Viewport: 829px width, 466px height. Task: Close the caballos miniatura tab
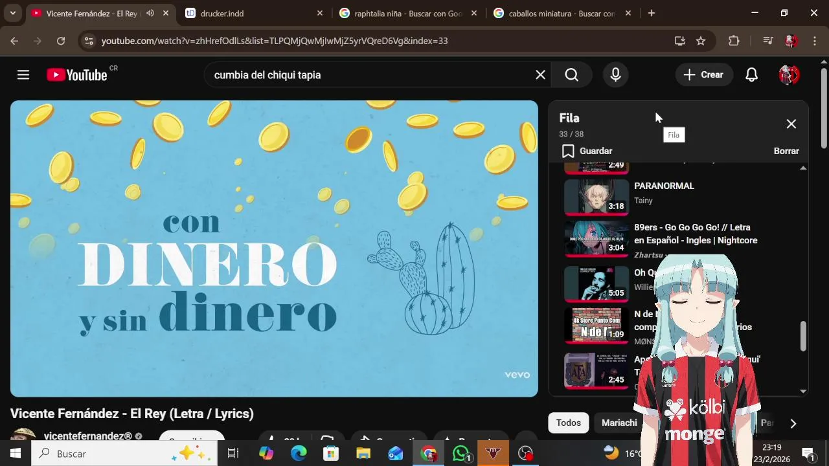pos(628,13)
